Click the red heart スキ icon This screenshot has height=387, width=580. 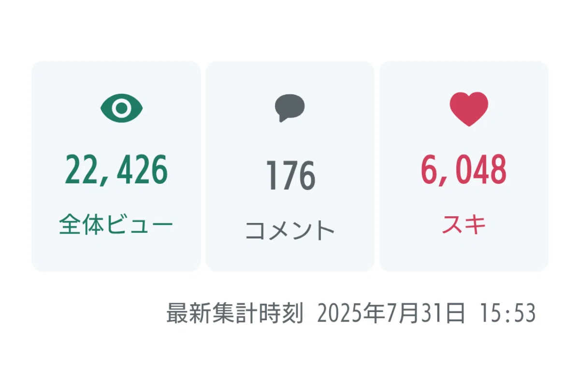469,109
